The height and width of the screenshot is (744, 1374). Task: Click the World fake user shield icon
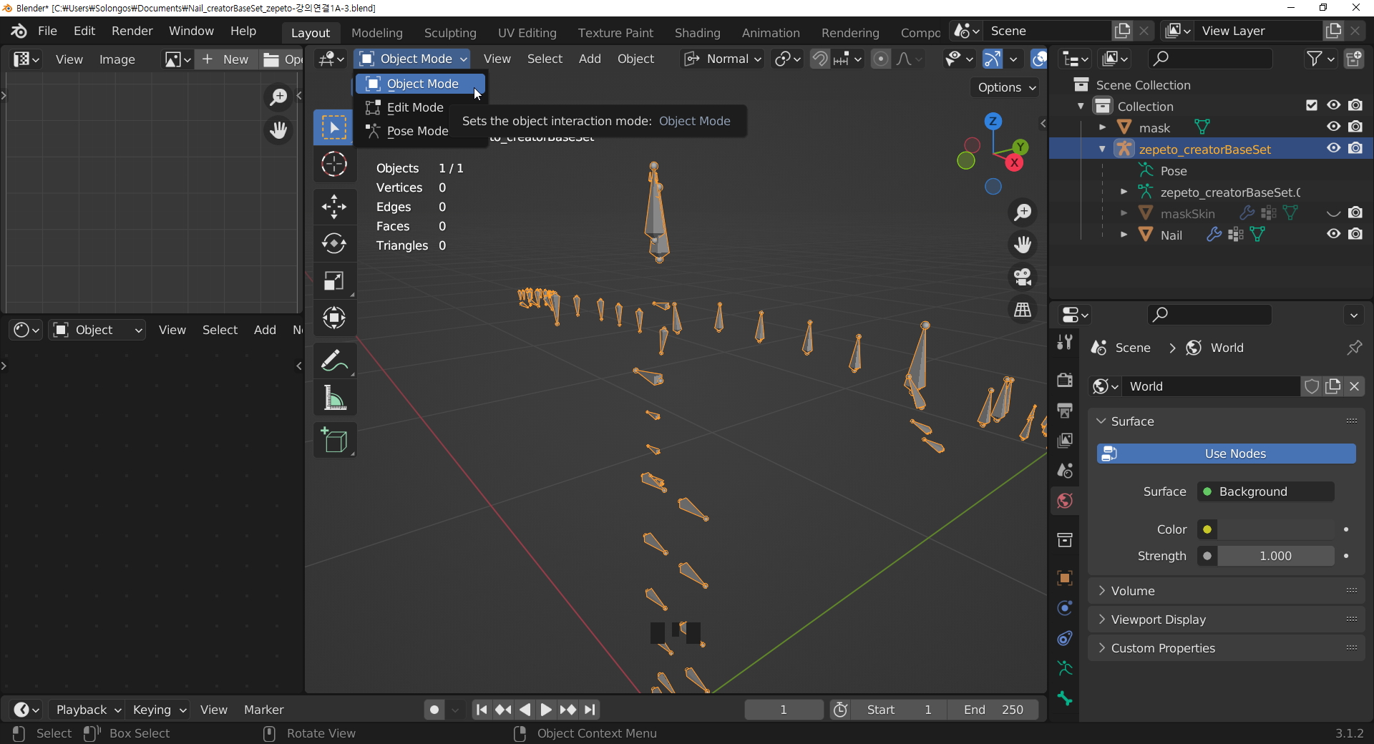click(x=1311, y=386)
